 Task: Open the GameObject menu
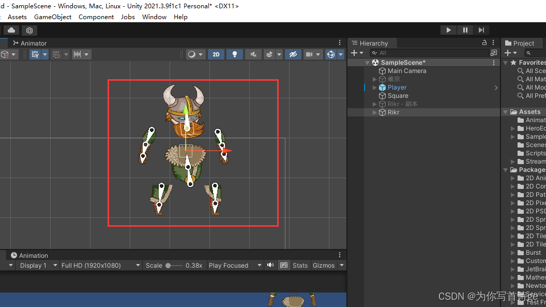[53, 17]
